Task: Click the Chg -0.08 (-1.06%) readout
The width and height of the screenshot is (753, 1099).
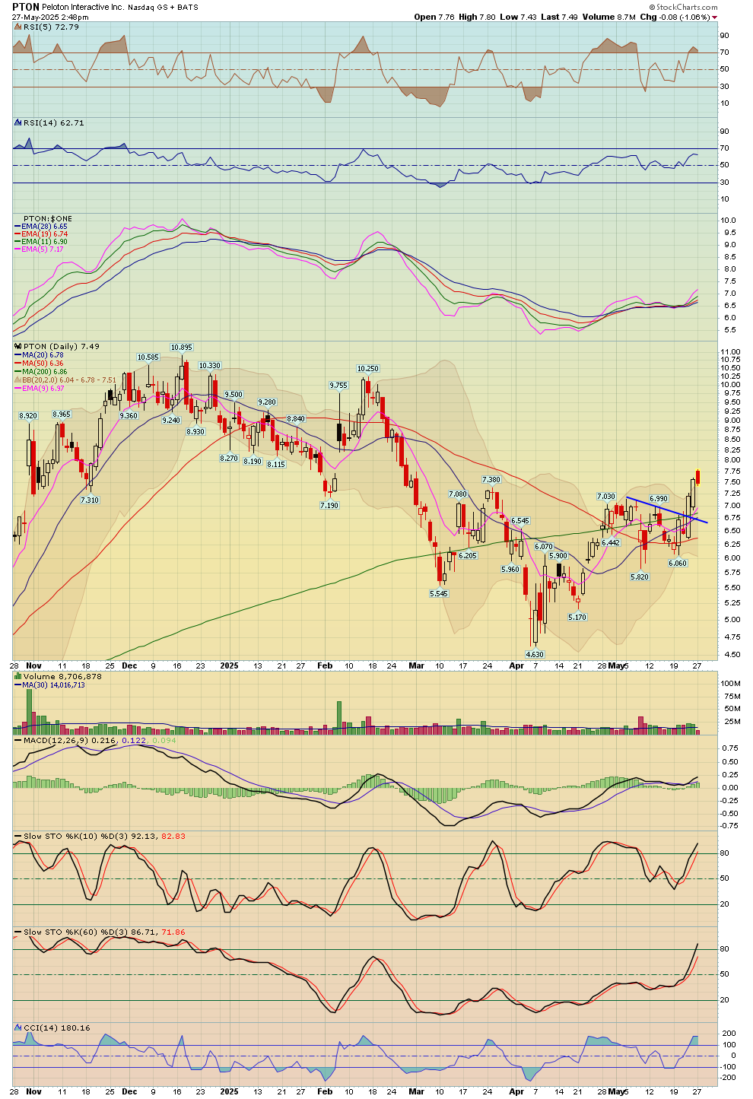Action: pos(675,17)
